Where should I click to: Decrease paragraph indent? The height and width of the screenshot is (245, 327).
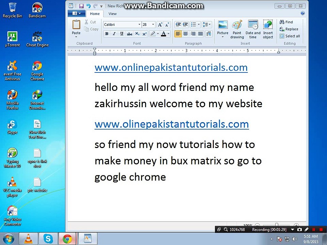(x=178, y=24)
